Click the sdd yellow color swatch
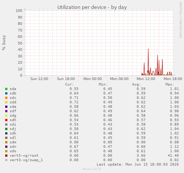Screen dimensions: 184x173 tap(6, 102)
